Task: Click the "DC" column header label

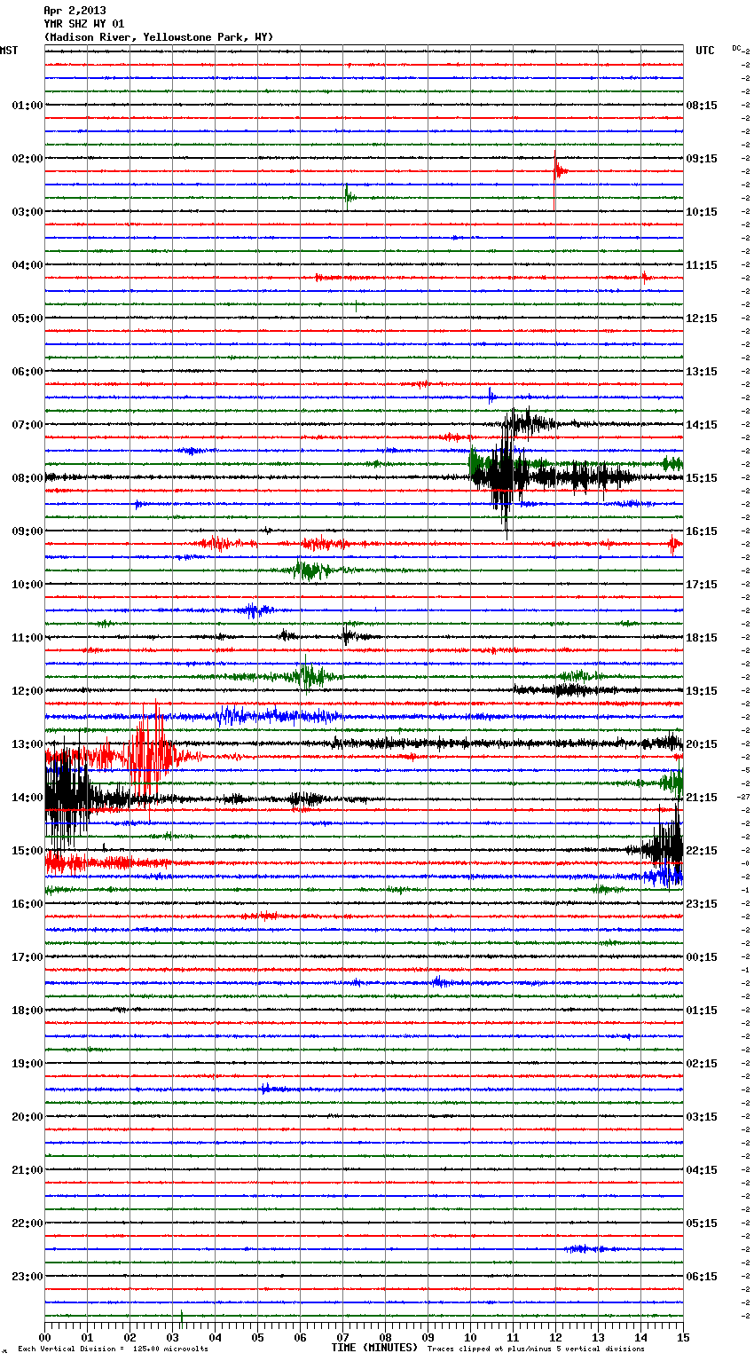Action: [736, 48]
